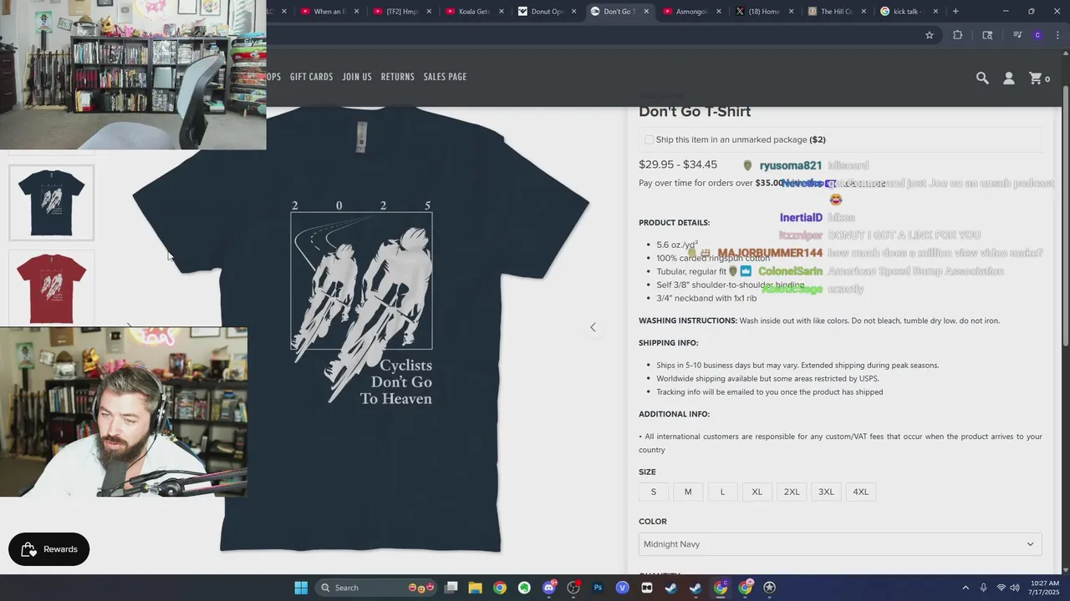The image size is (1070, 601).
Task: Open File Explorer from taskbar
Action: click(475, 588)
